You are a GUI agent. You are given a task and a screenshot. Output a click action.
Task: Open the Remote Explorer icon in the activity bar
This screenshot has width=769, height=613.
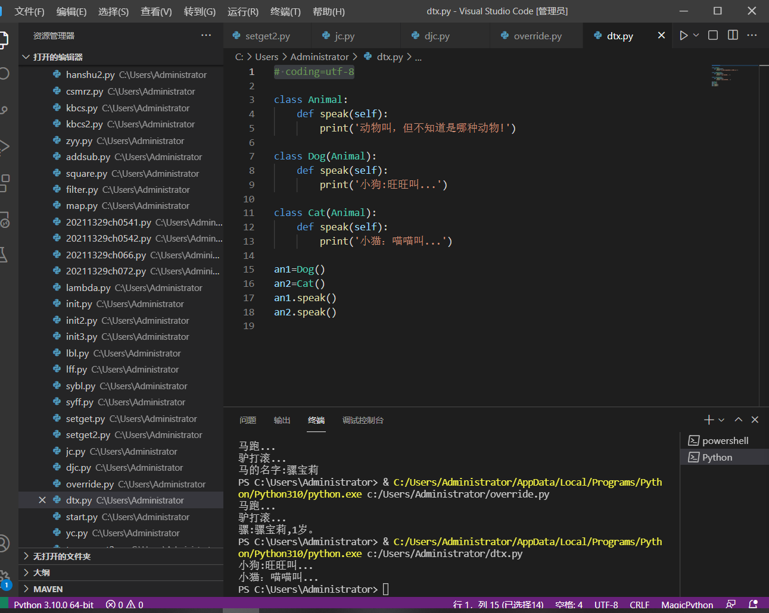point(4,220)
